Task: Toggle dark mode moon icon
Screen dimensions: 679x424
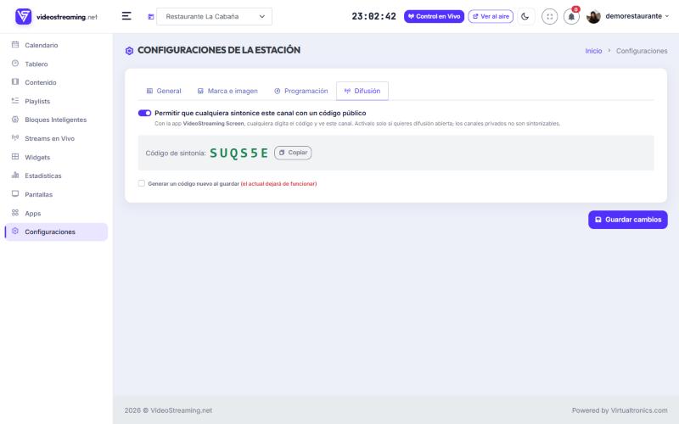Action: click(x=525, y=16)
